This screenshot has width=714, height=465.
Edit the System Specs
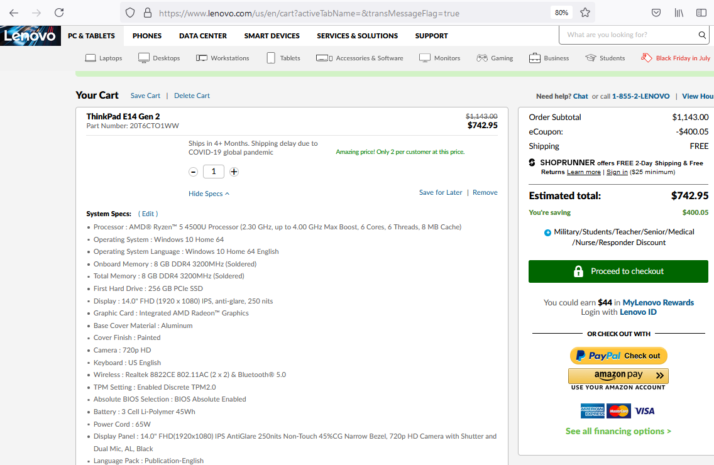pyautogui.click(x=148, y=214)
